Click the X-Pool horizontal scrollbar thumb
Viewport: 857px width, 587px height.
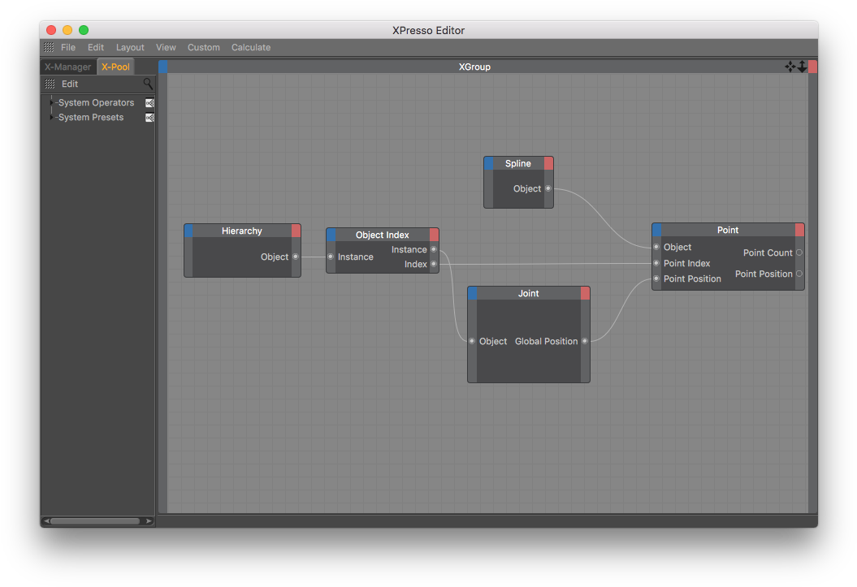pos(94,521)
